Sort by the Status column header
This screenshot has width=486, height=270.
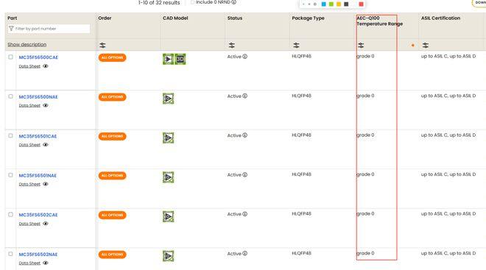(x=235, y=18)
